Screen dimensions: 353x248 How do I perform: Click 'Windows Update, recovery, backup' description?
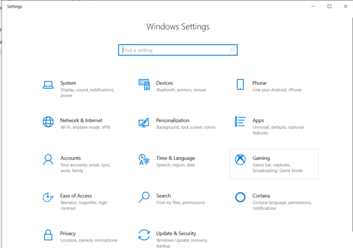pos(182,243)
